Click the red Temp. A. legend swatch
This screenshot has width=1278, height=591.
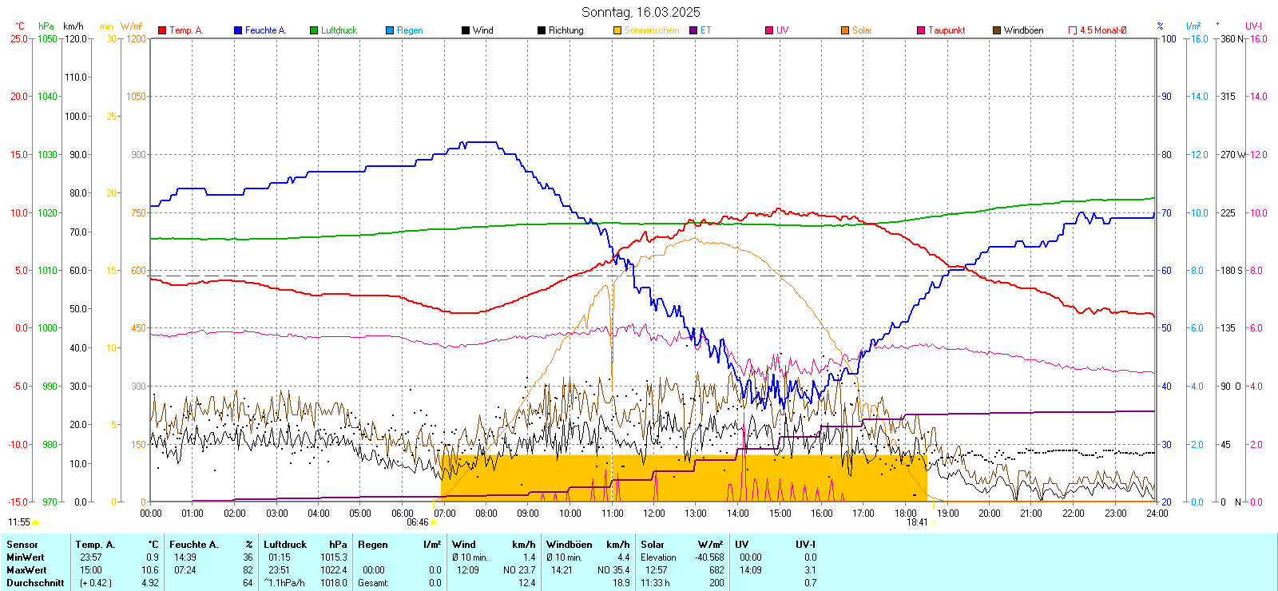coord(162,30)
